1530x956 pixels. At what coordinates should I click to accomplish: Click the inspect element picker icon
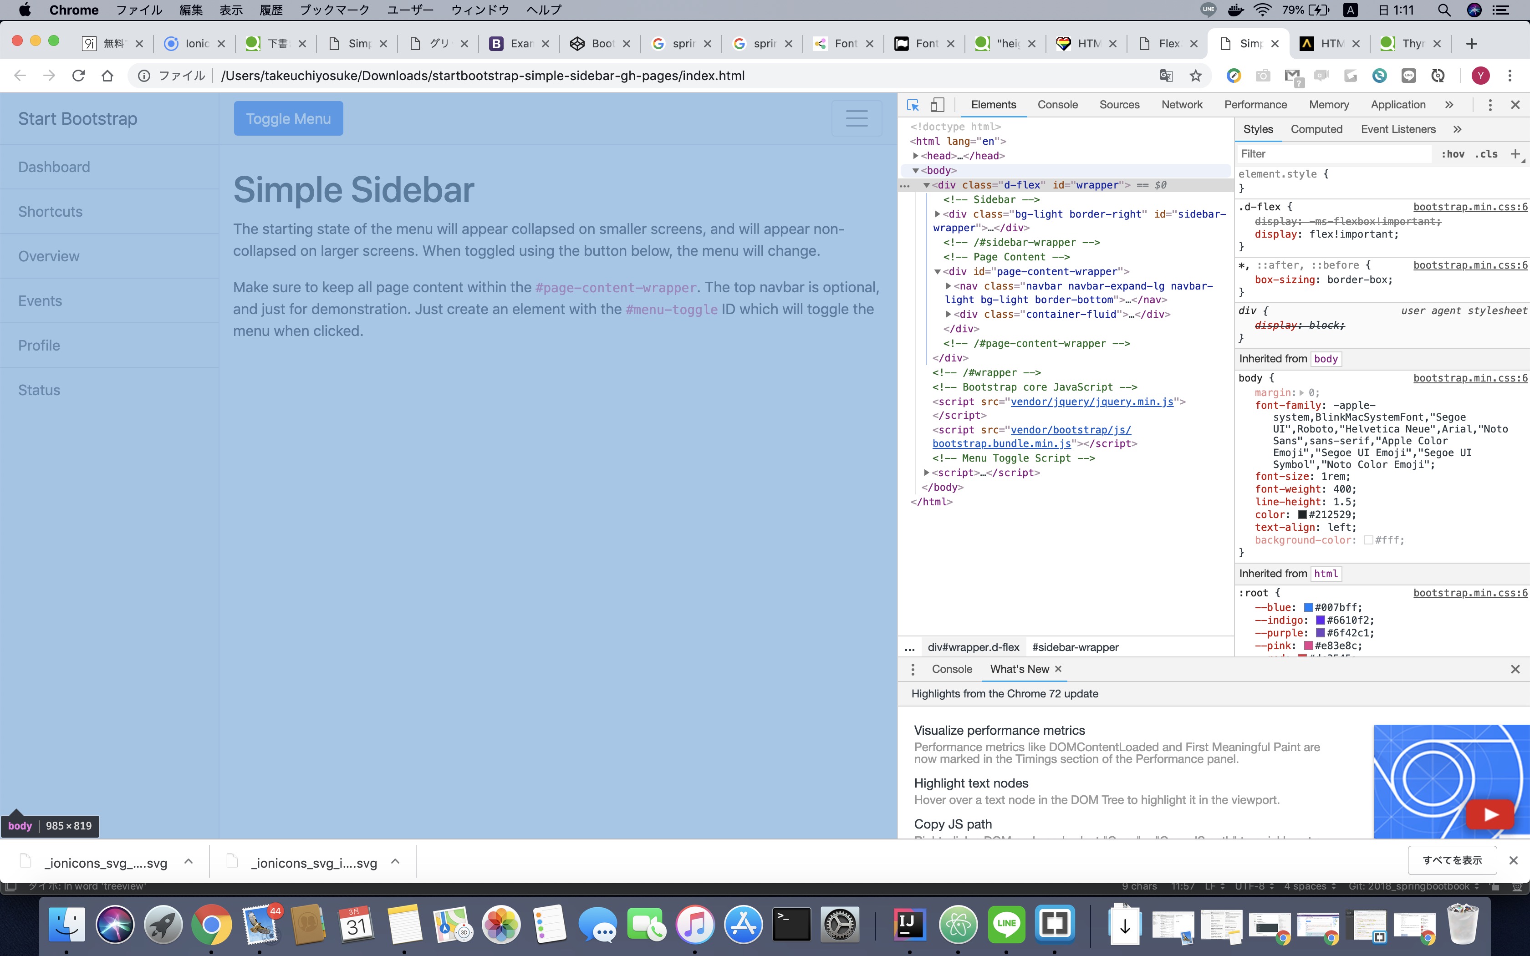tap(913, 105)
